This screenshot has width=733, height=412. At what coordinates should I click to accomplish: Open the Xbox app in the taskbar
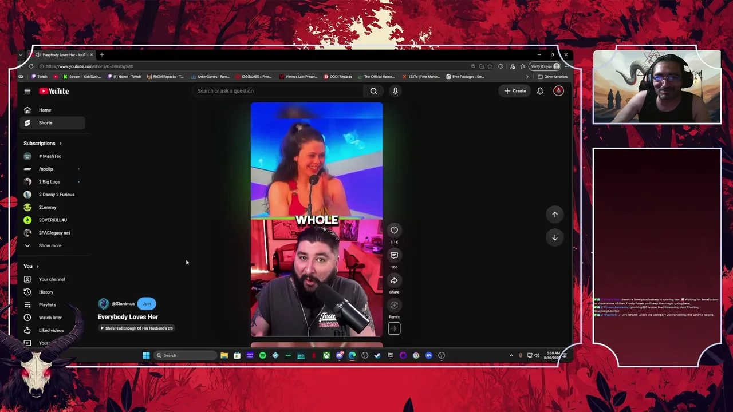326,355
